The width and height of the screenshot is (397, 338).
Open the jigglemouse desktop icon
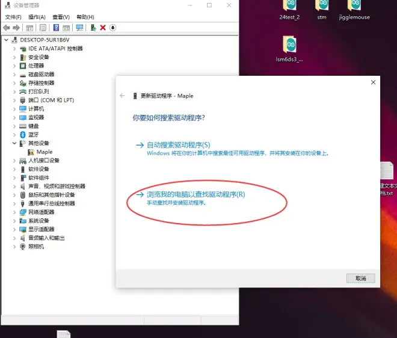point(354,10)
